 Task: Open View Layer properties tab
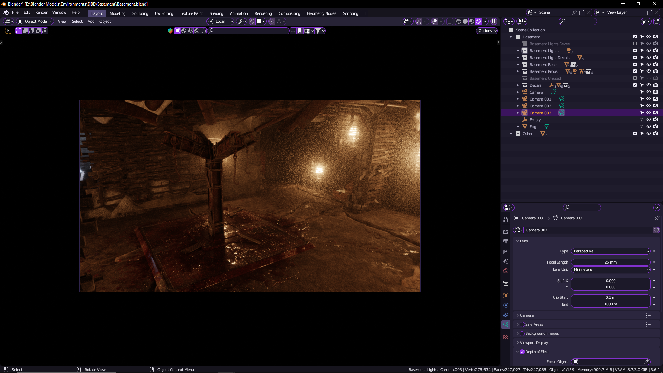pos(506,251)
